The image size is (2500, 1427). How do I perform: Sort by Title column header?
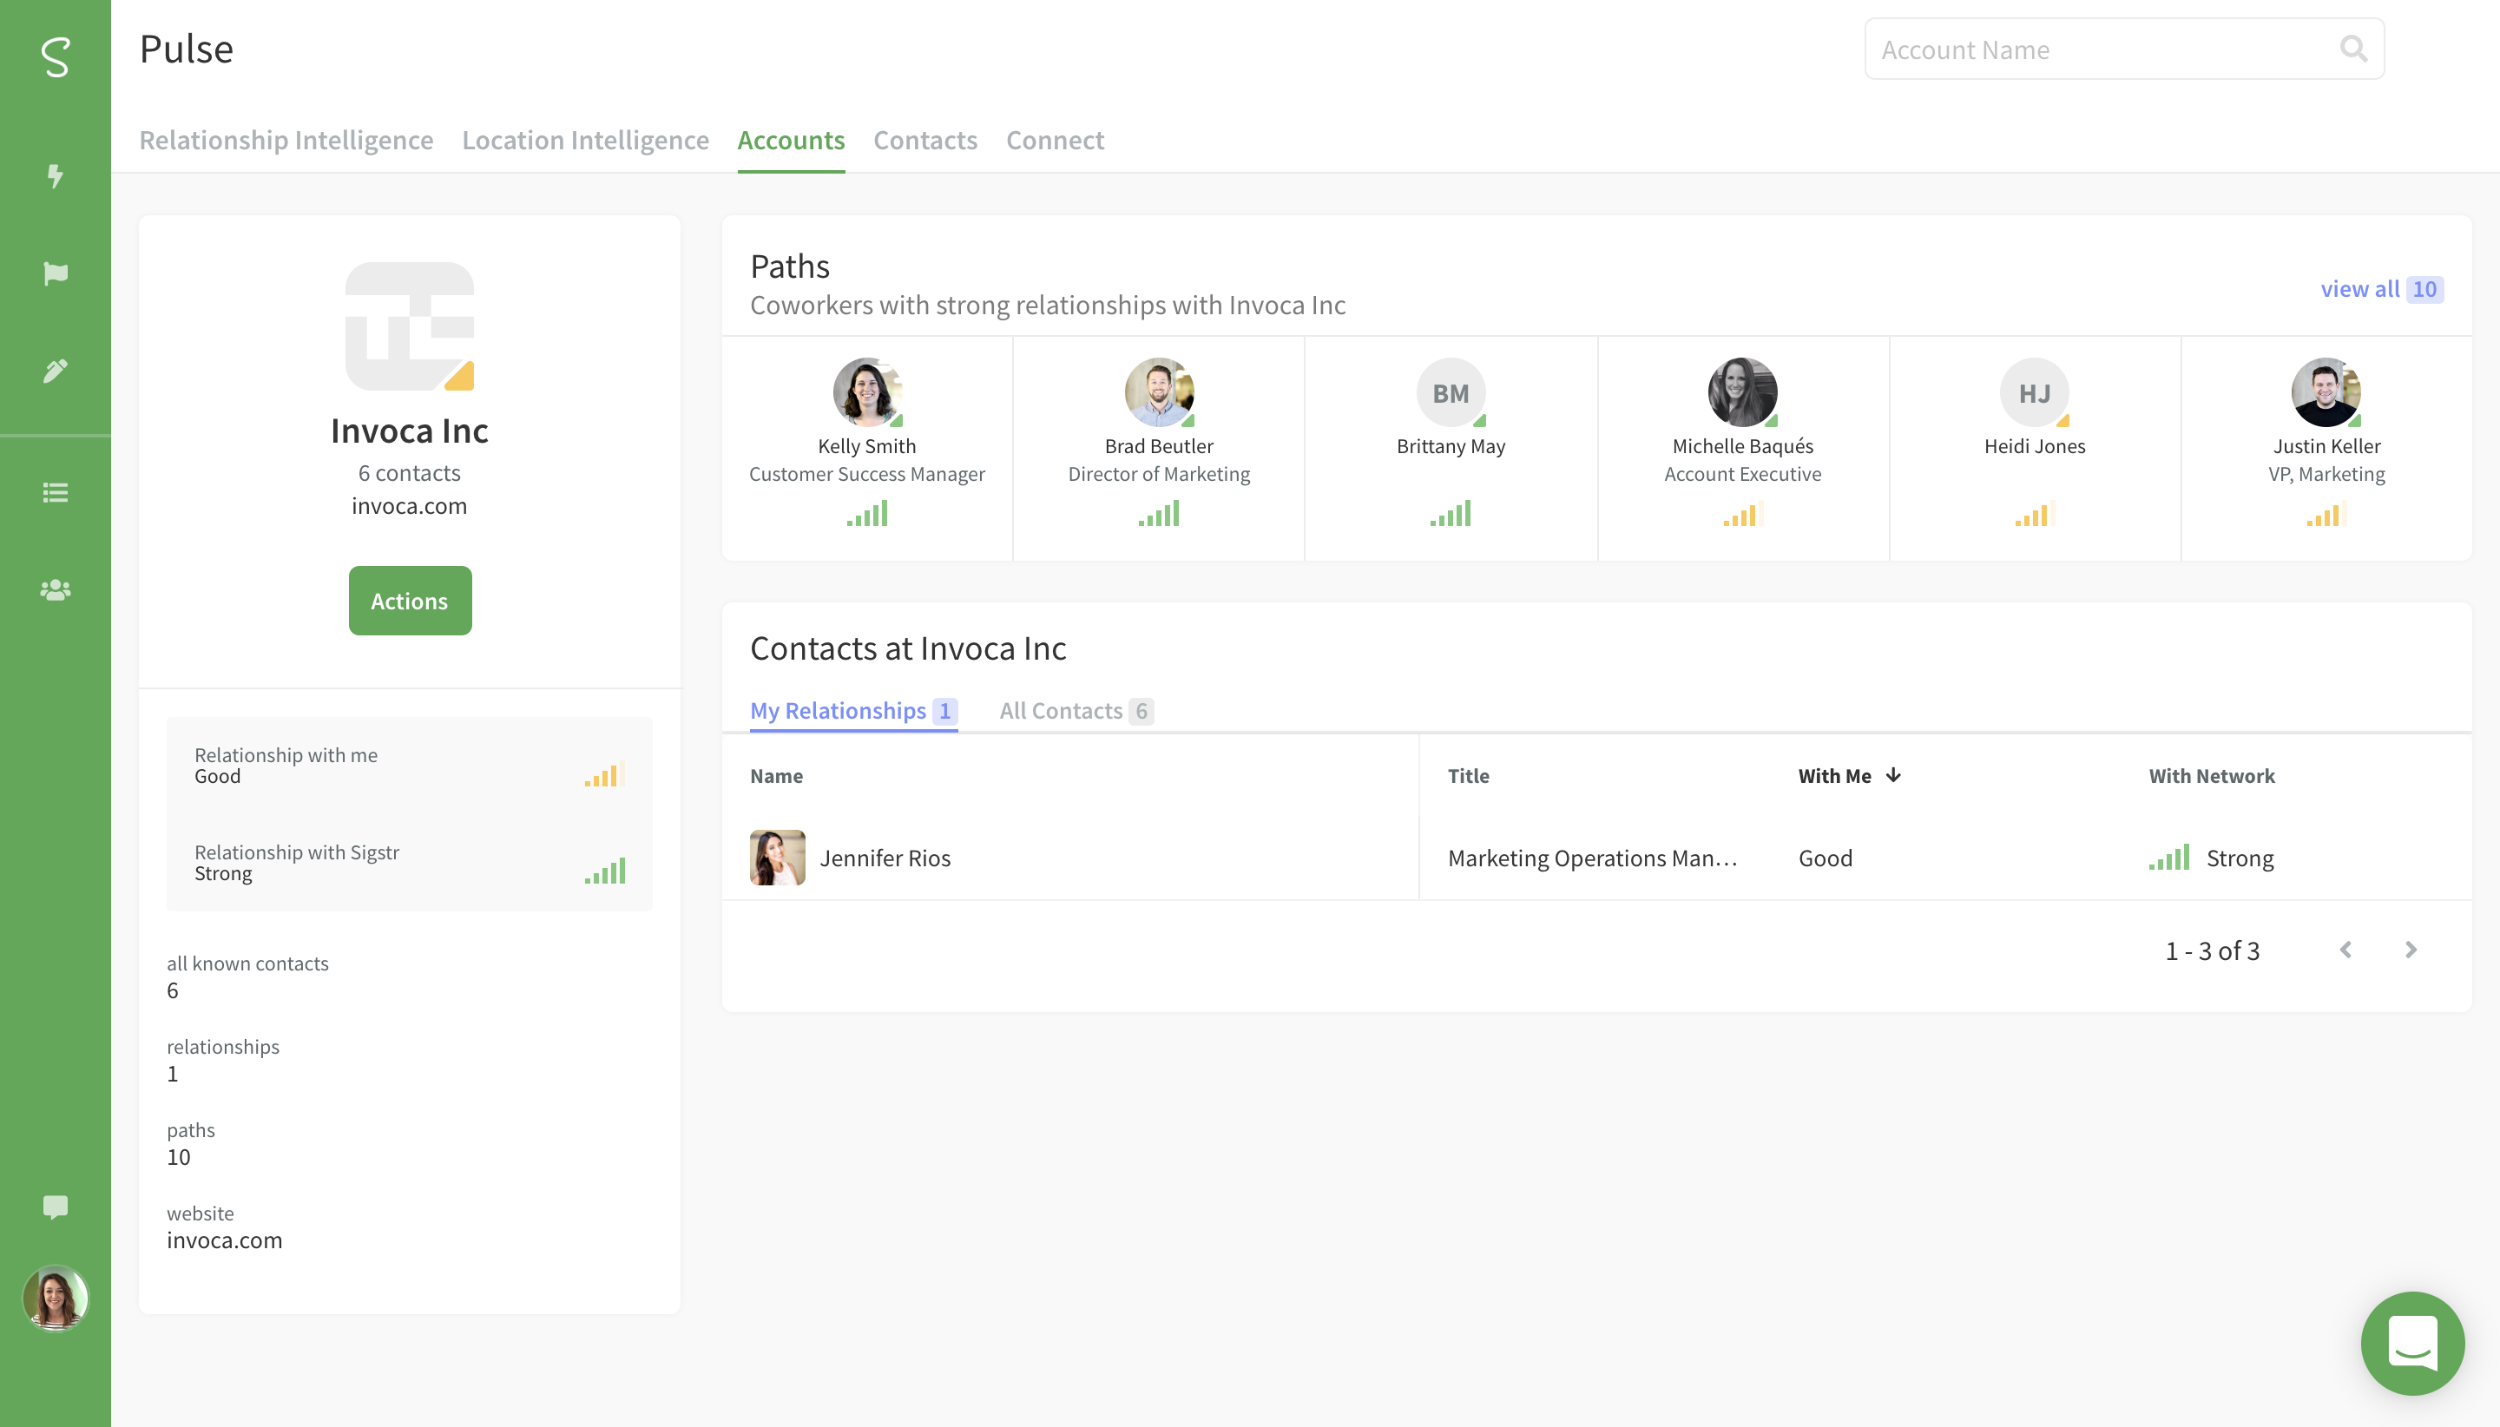(x=1468, y=775)
